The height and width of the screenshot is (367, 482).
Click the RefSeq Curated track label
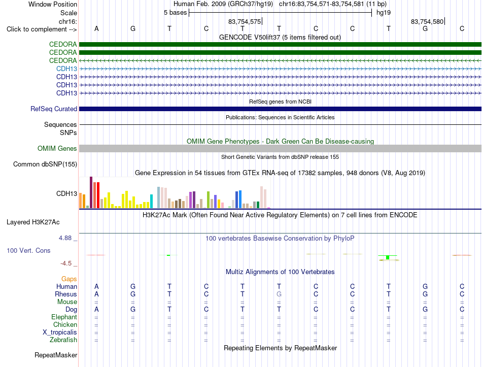(x=54, y=109)
